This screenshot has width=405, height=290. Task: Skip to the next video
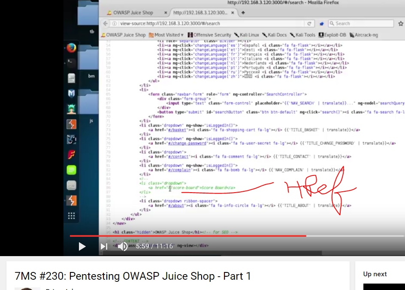click(x=104, y=246)
